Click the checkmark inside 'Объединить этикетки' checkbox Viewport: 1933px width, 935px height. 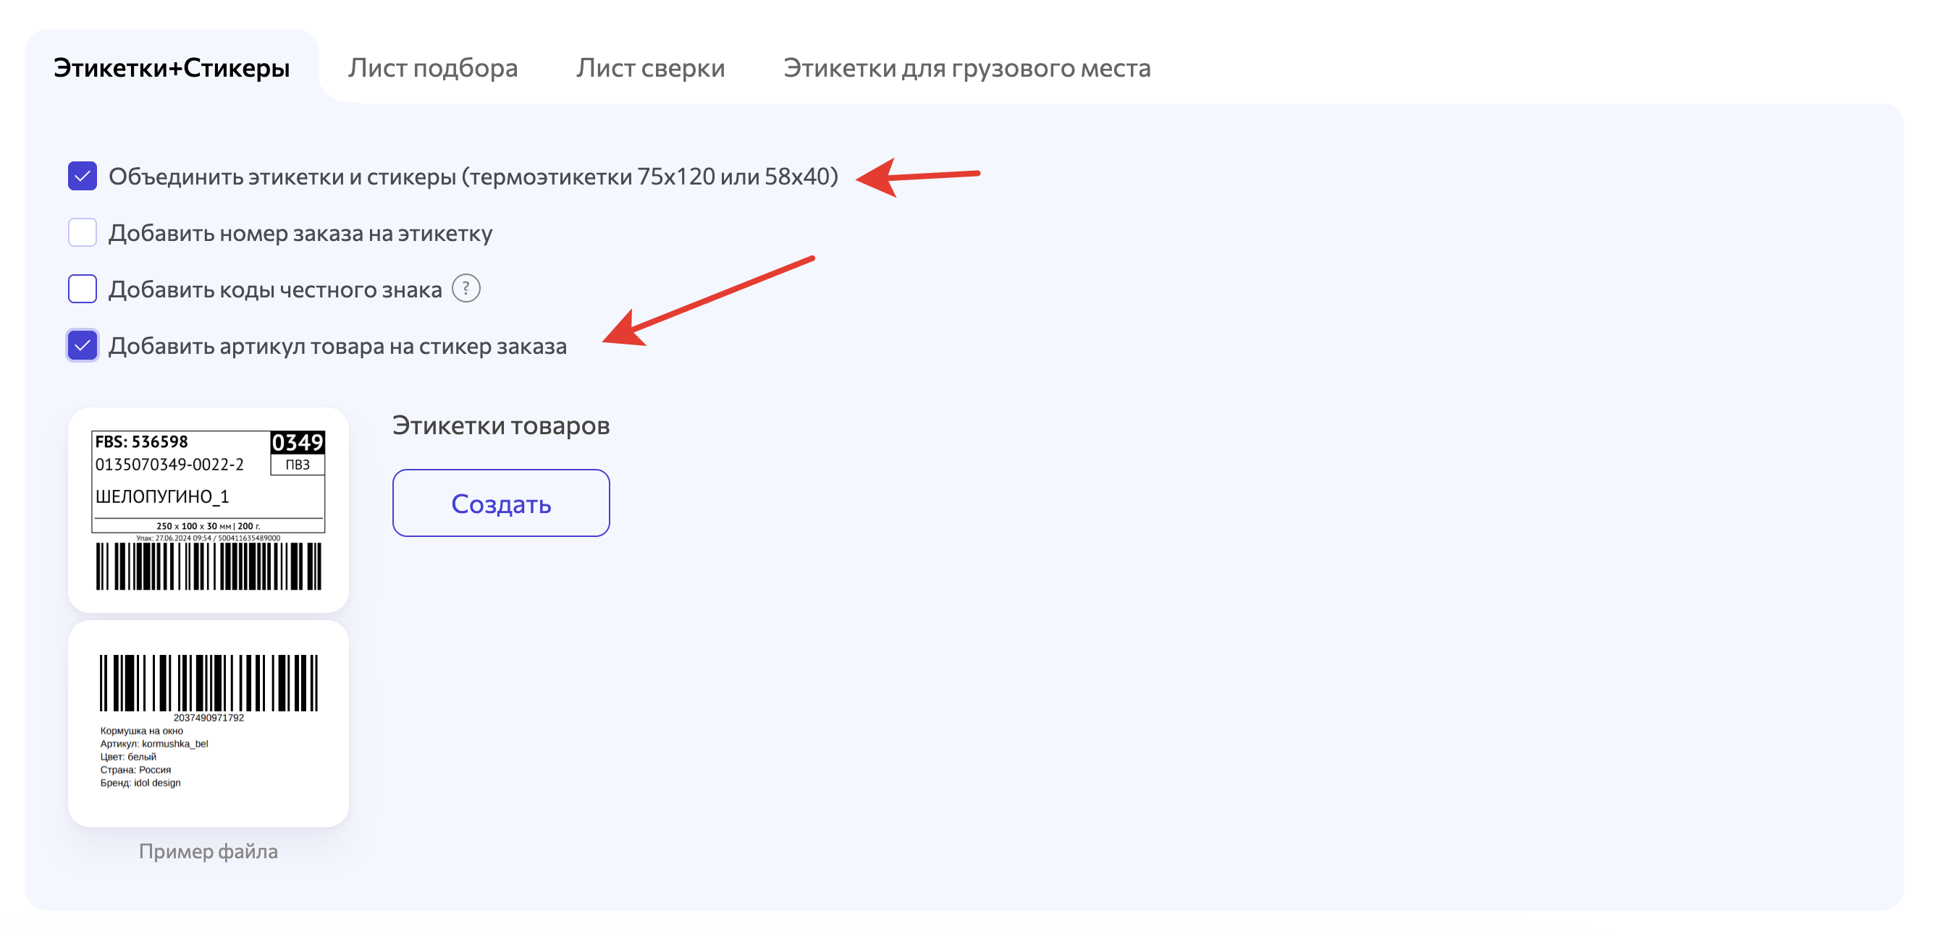82,176
